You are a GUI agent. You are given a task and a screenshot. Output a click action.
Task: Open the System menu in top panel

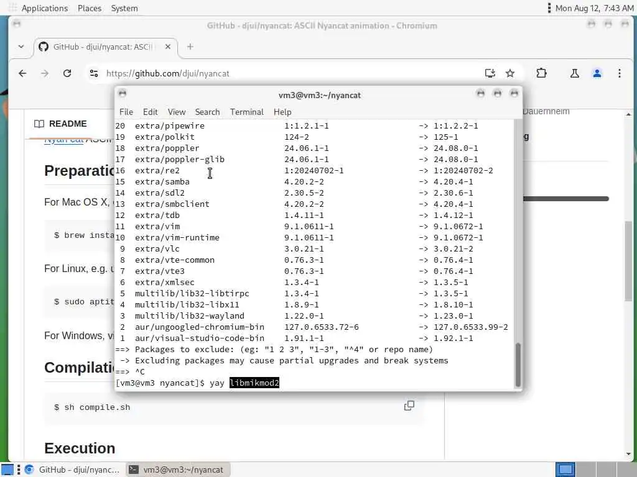pos(124,8)
